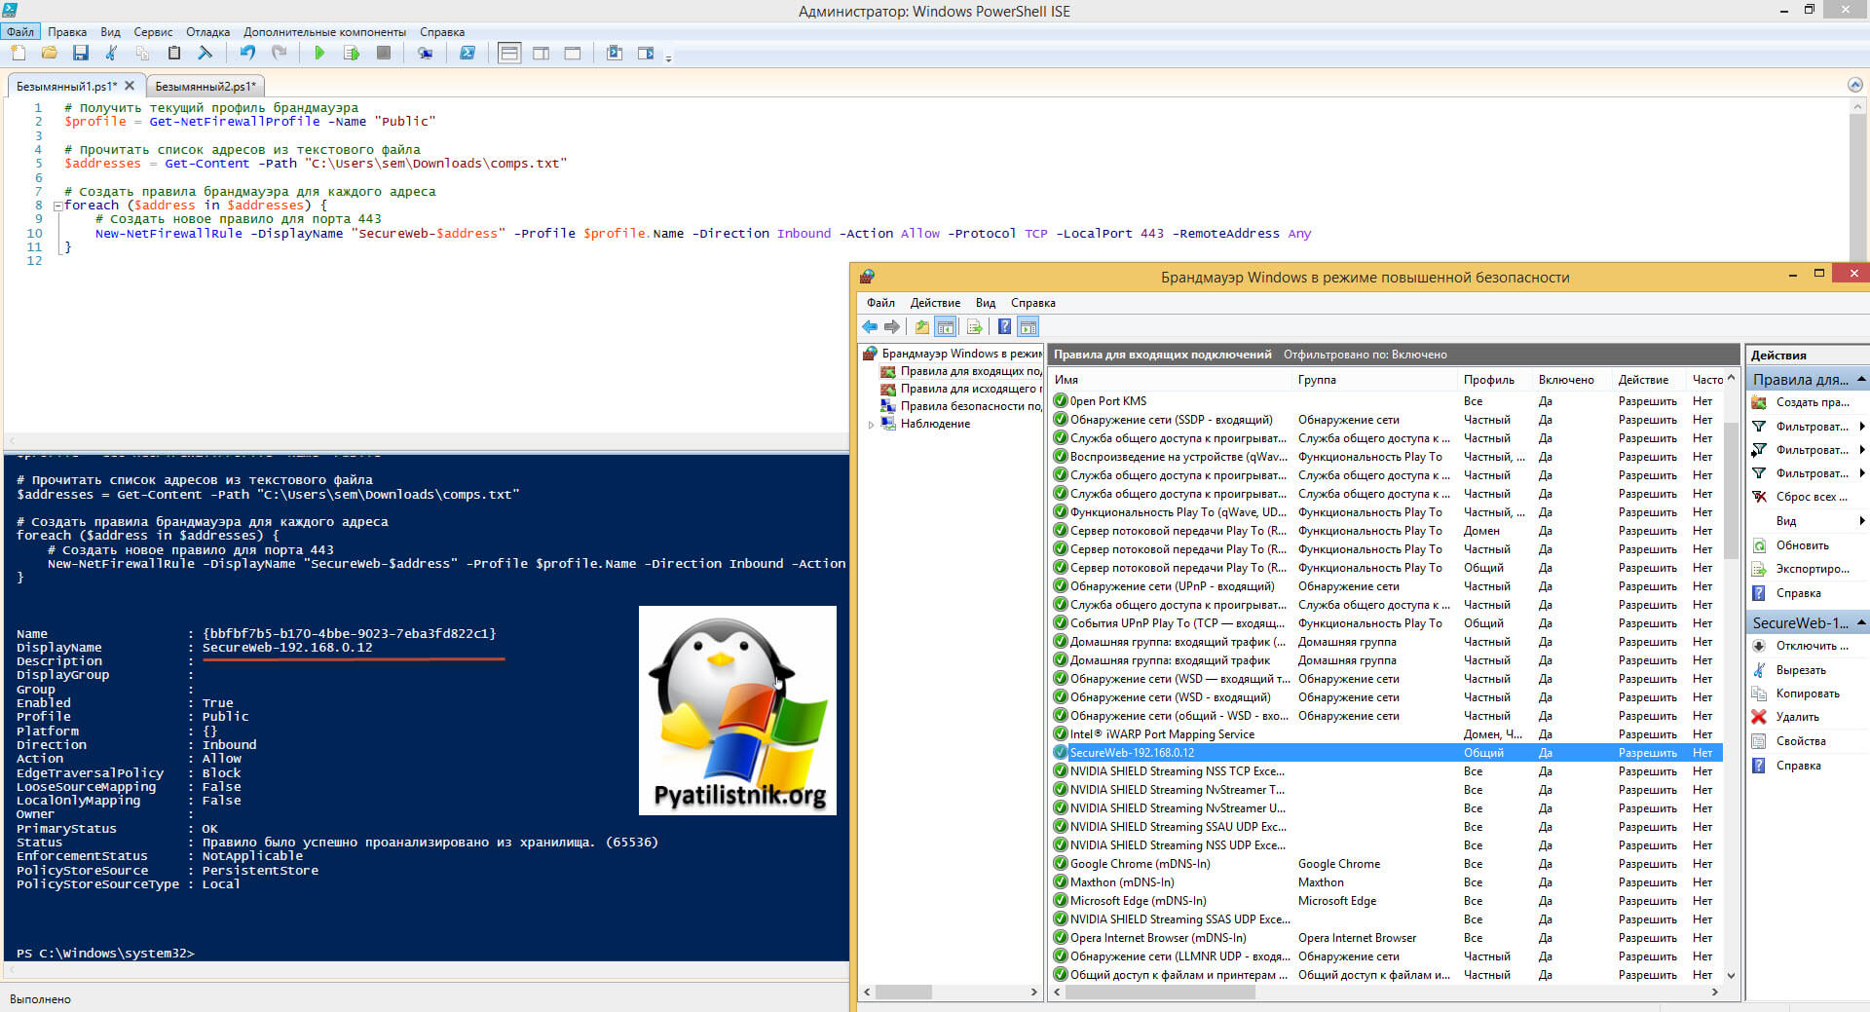Open the Отладка menu in PowerShell ISE
The height and width of the screenshot is (1012, 1870).
click(x=207, y=32)
